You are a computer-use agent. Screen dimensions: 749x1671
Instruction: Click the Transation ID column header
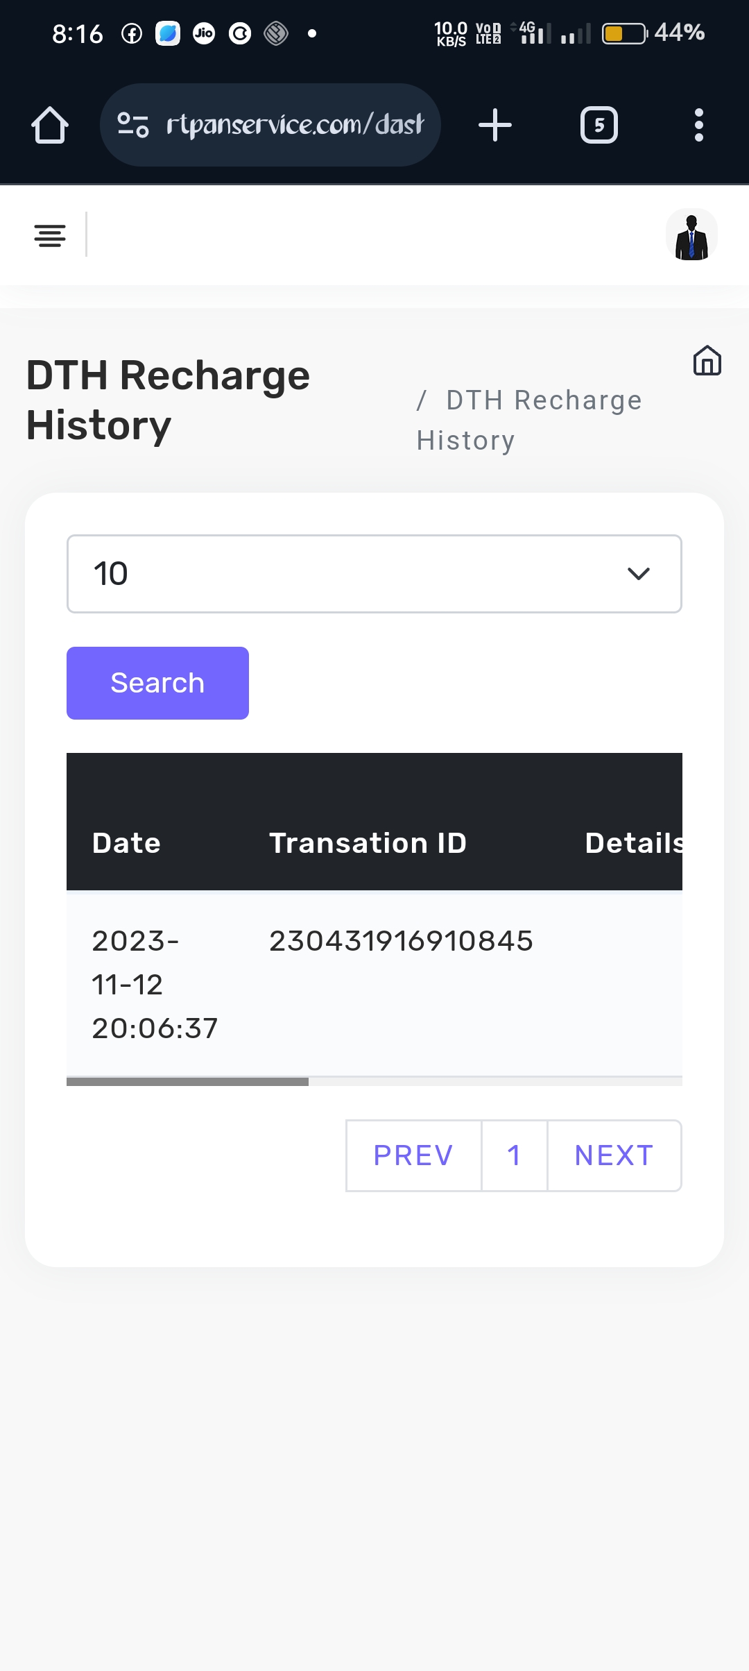pyautogui.click(x=368, y=843)
